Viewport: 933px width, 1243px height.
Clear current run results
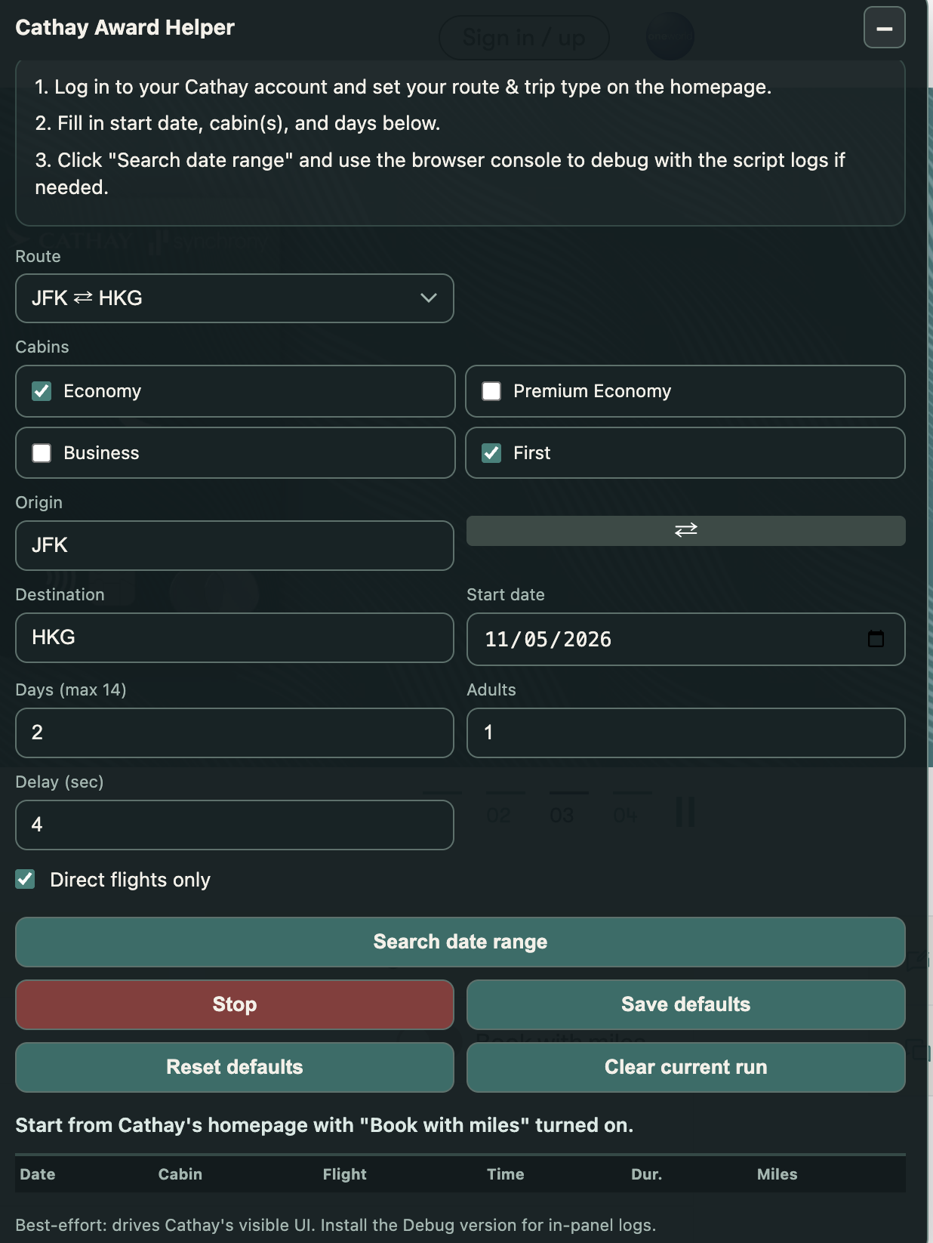[x=685, y=1067]
